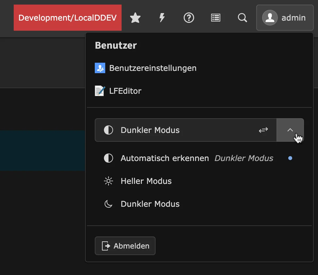Click the Benutzereinstellungen gear-person icon
The width and height of the screenshot is (318, 275).
[x=100, y=68]
